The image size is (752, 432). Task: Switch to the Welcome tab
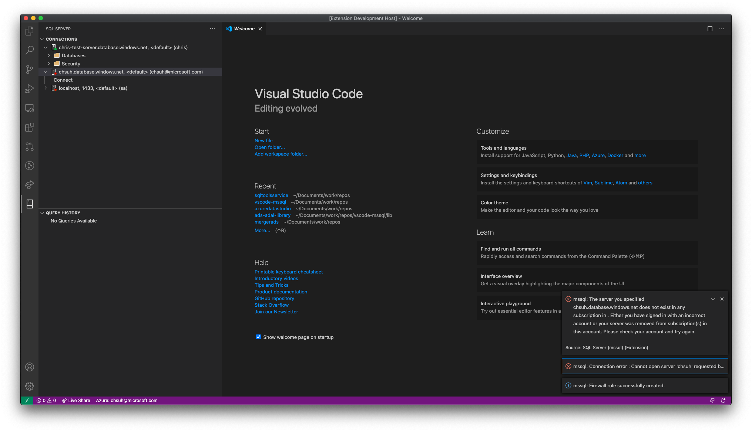pyautogui.click(x=244, y=28)
